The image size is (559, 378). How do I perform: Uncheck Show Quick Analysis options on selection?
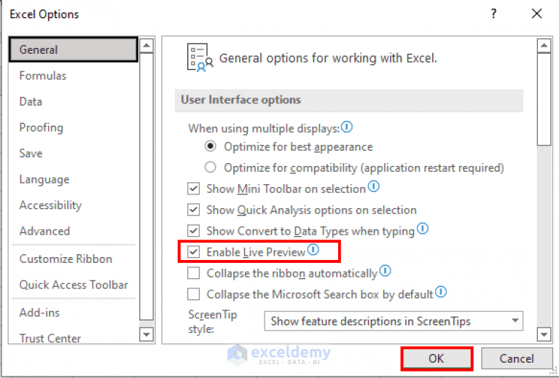click(194, 210)
